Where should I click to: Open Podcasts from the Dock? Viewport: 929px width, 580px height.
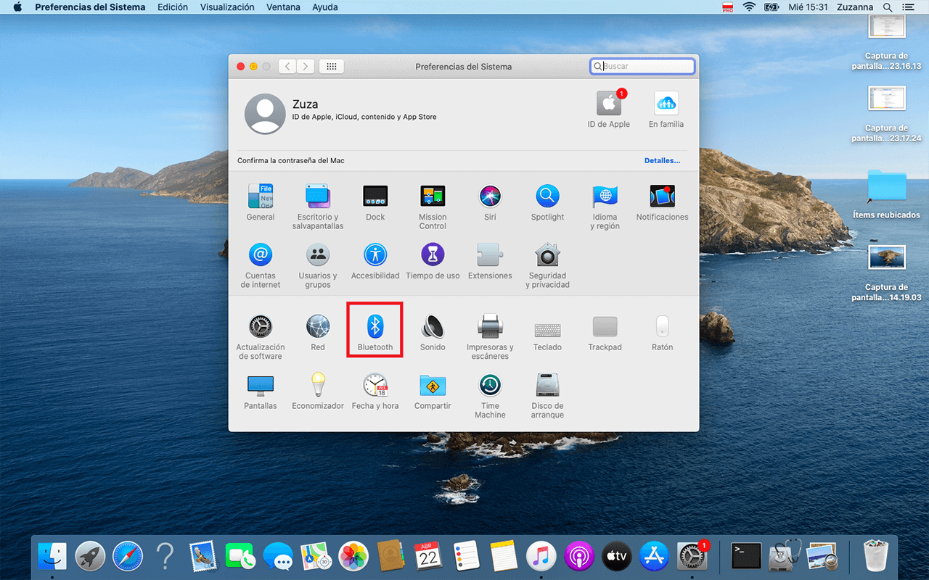(578, 556)
